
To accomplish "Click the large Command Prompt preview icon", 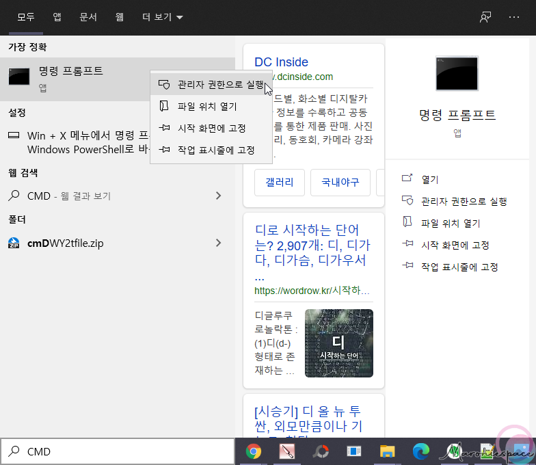I will click(x=457, y=74).
